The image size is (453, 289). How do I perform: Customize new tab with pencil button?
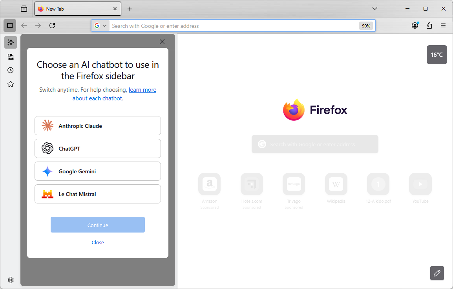pyautogui.click(x=437, y=273)
